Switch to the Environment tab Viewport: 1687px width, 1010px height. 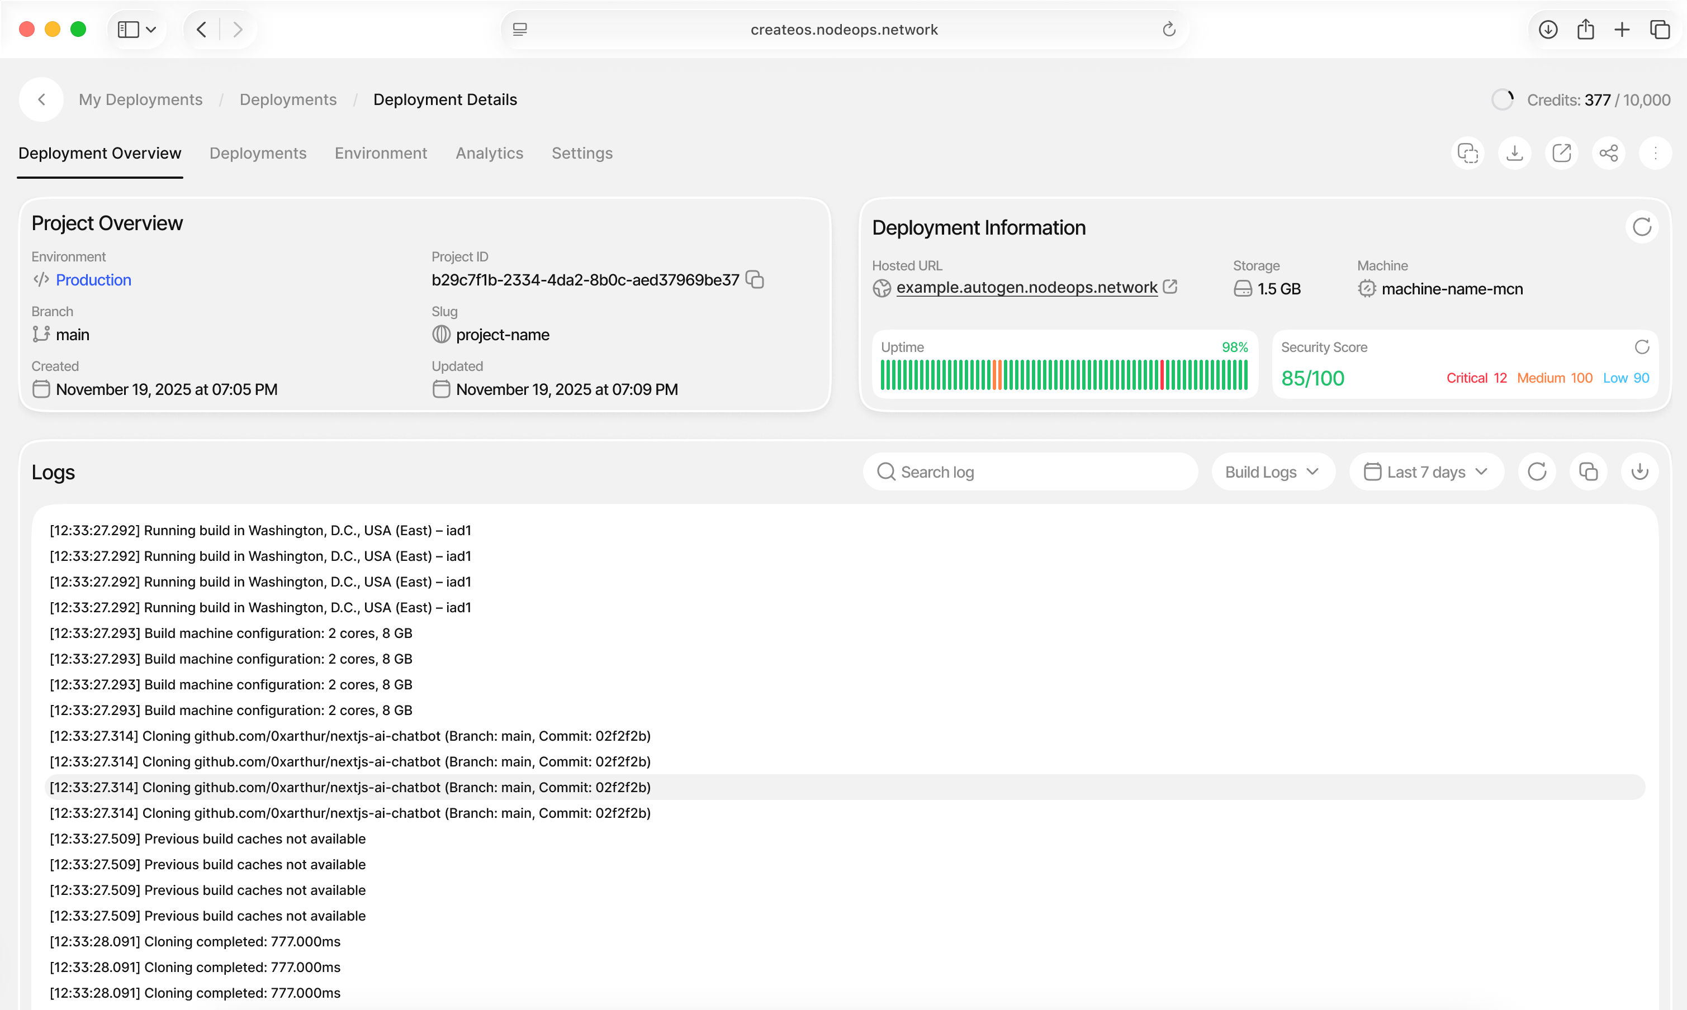point(381,153)
